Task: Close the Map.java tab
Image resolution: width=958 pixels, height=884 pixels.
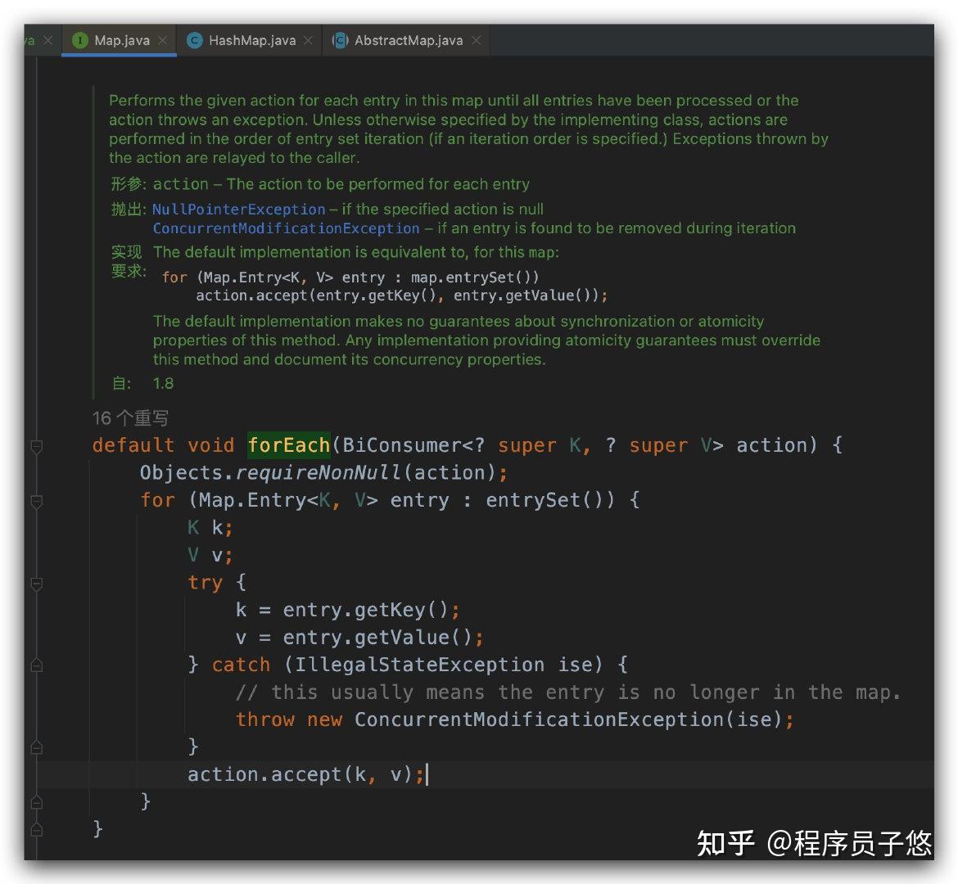Action: (x=162, y=40)
